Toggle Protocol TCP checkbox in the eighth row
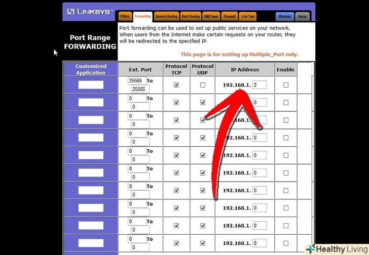The image size is (369, 255). tap(176, 208)
